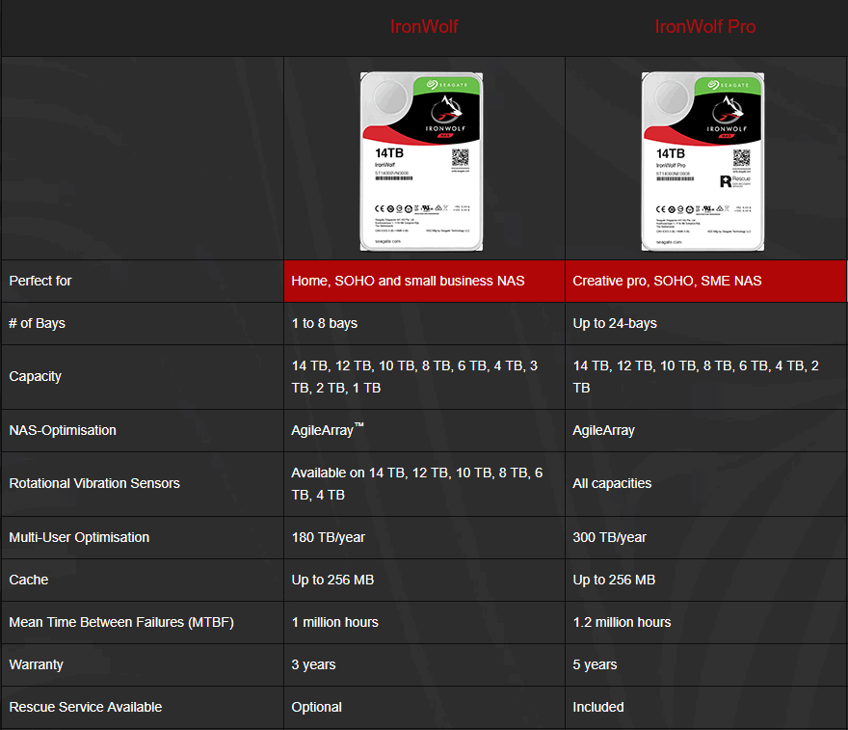This screenshot has height=730, width=848.
Task: Click the 'Included' rescue service value
Action: tap(598, 707)
